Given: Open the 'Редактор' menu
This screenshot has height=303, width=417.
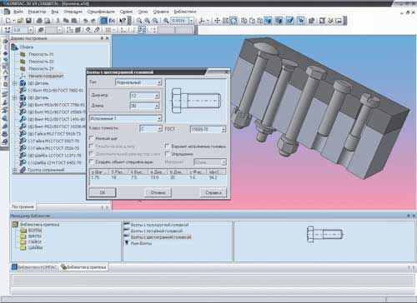Looking at the screenshot, I should tap(37, 12).
